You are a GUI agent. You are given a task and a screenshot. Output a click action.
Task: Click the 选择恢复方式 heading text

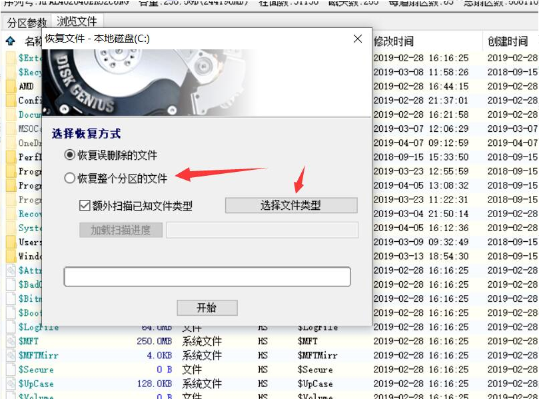86,133
